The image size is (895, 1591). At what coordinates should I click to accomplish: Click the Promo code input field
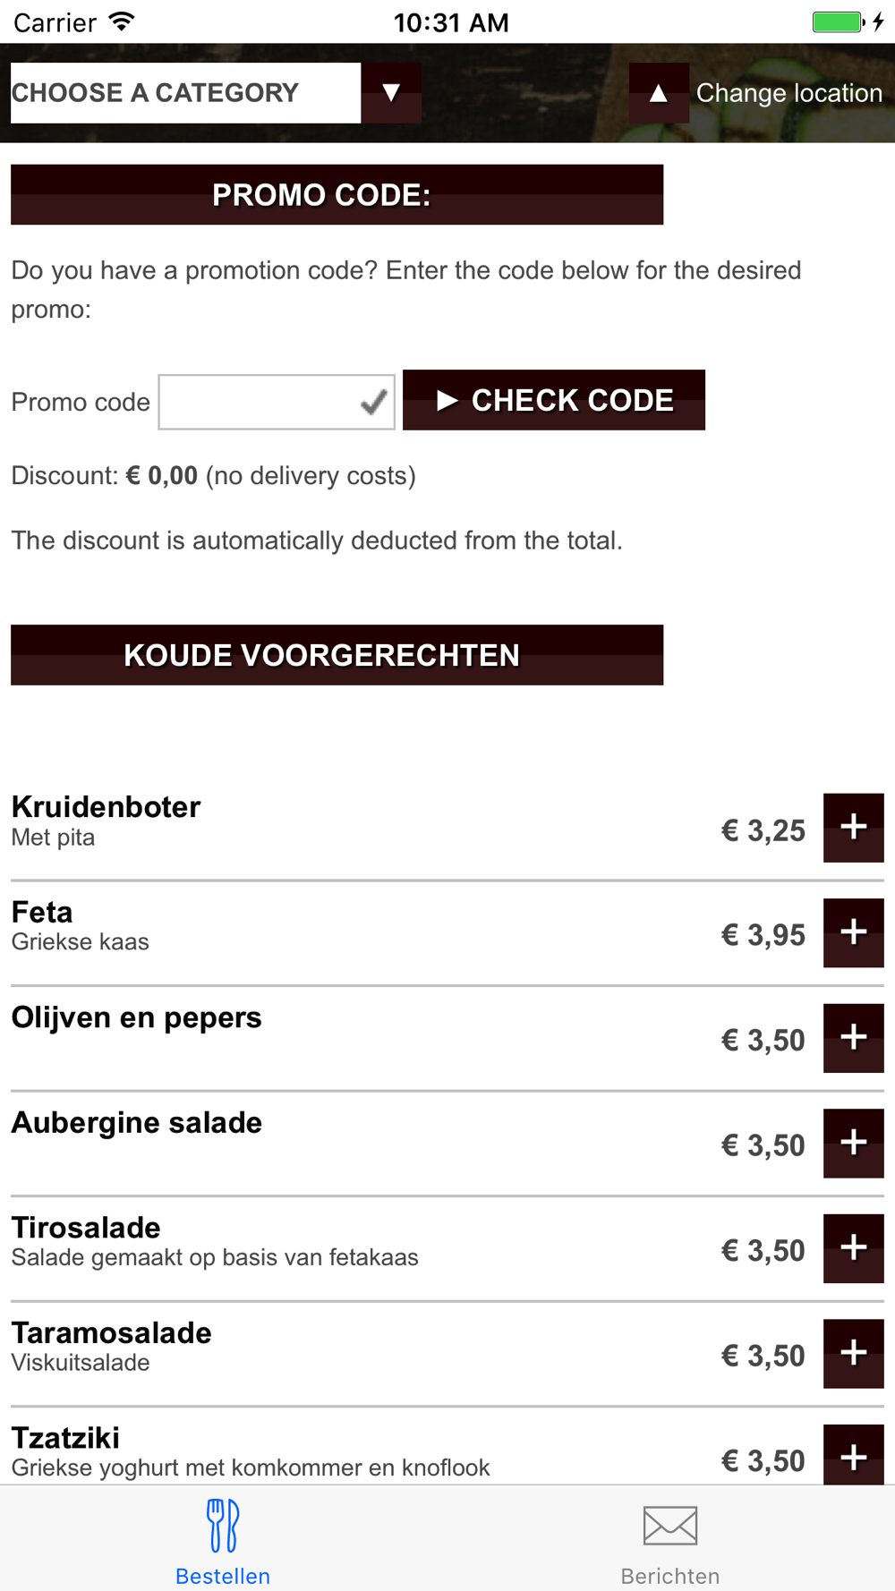click(x=277, y=403)
